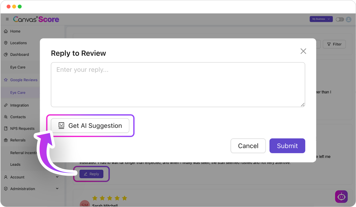Screen dimensions: 356x207
Task: Click the Administration text in the sidebar
Action: tap(23, 189)
